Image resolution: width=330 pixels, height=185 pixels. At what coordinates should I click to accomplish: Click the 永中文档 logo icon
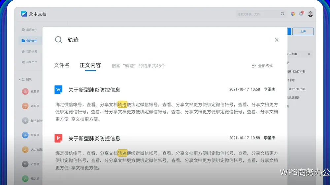pos(24,14)
